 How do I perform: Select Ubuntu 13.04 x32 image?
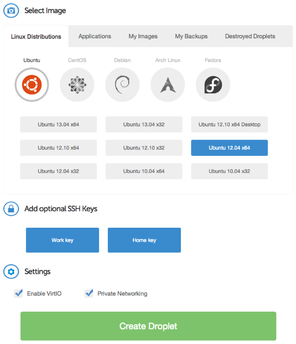coord(144,125)
